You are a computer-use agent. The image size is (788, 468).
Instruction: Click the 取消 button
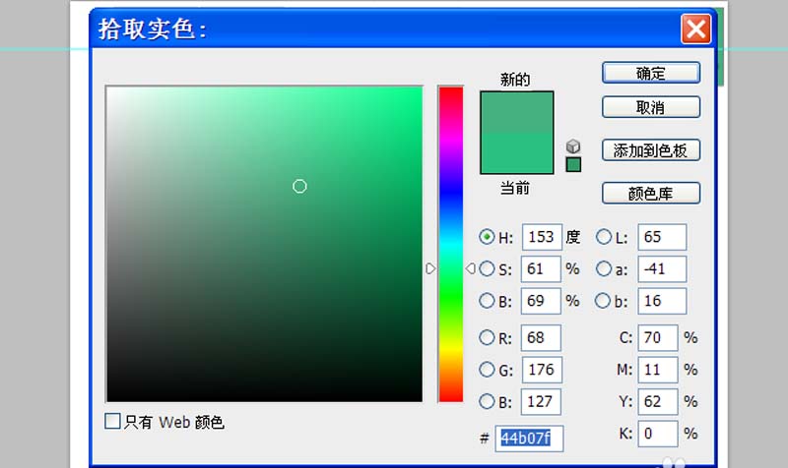coord(651,107)
